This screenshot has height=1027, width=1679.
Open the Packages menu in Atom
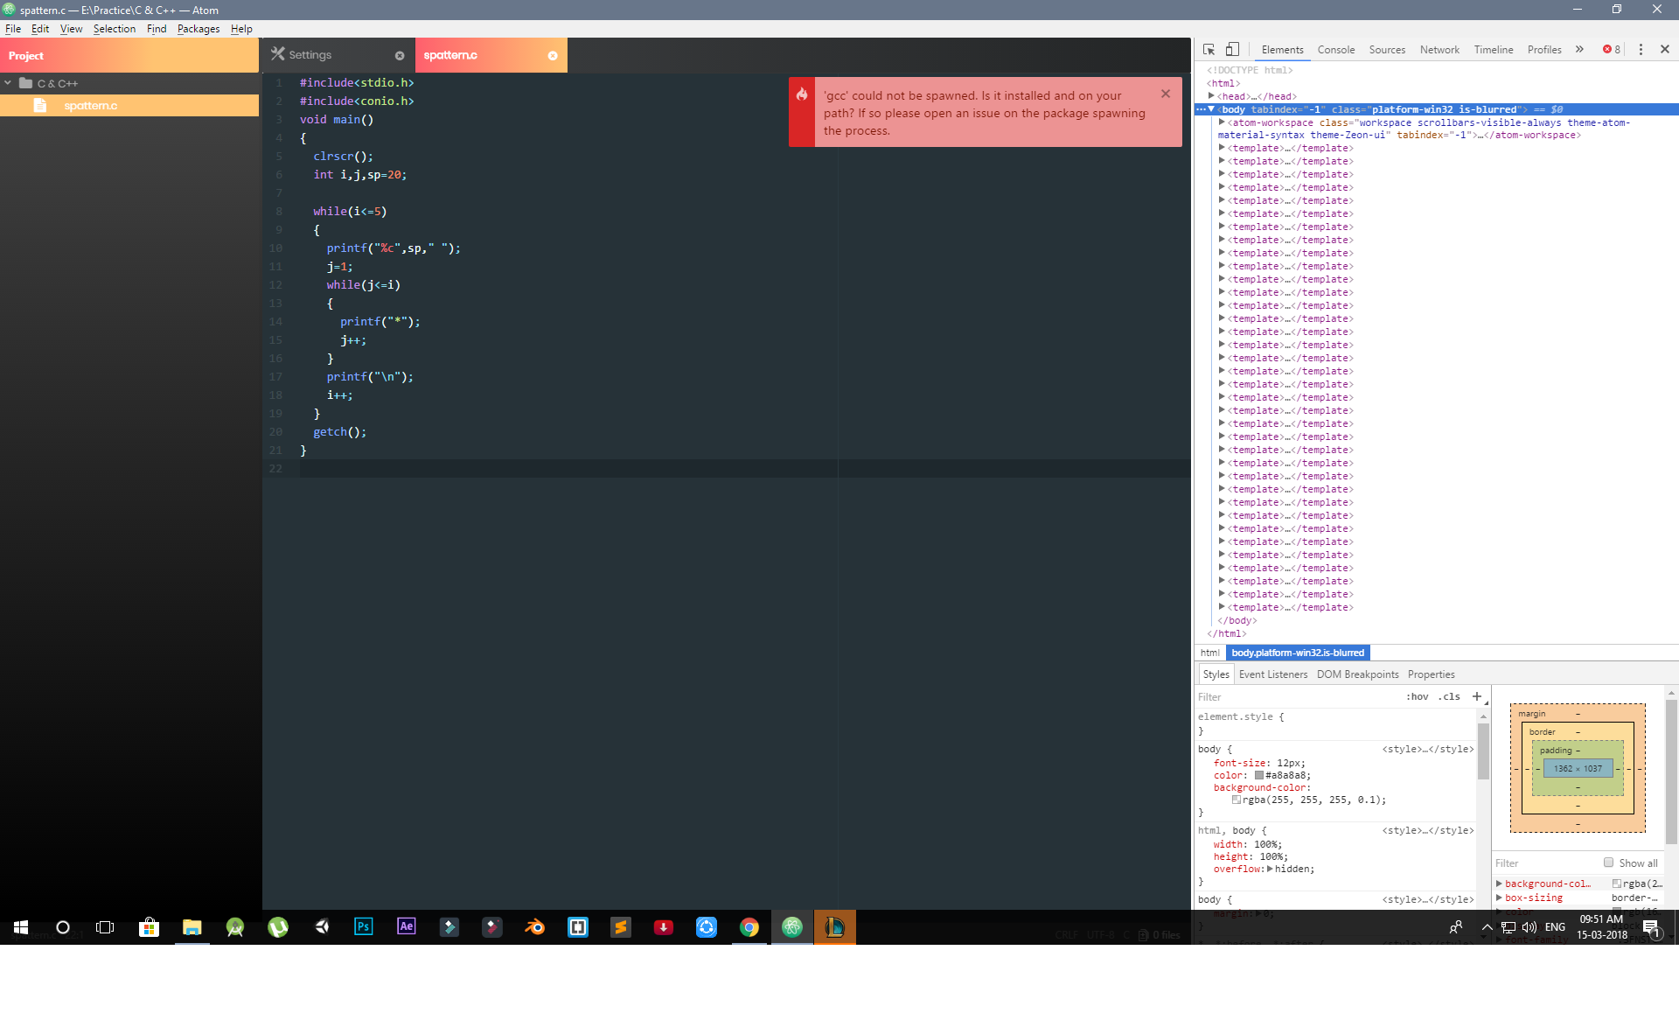[199, 29]
